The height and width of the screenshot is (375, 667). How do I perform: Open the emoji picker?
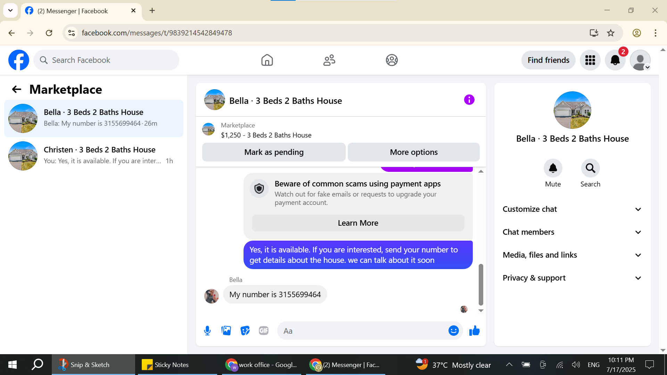pos(453,331)
